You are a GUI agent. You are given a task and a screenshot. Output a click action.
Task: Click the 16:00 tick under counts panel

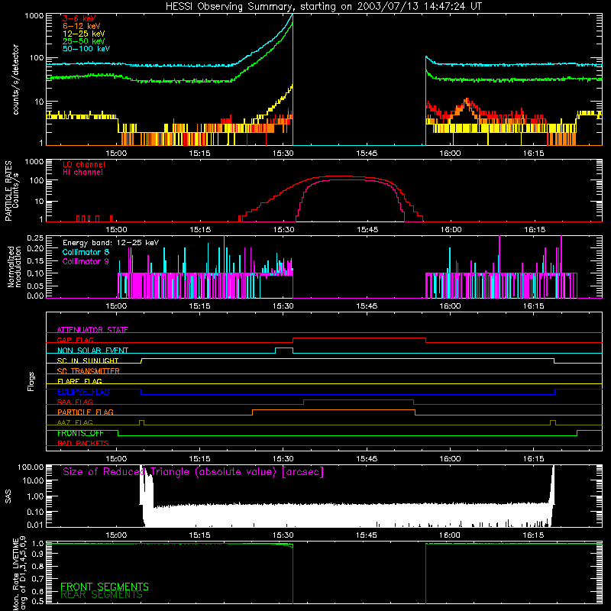click(x=450, y=154)
